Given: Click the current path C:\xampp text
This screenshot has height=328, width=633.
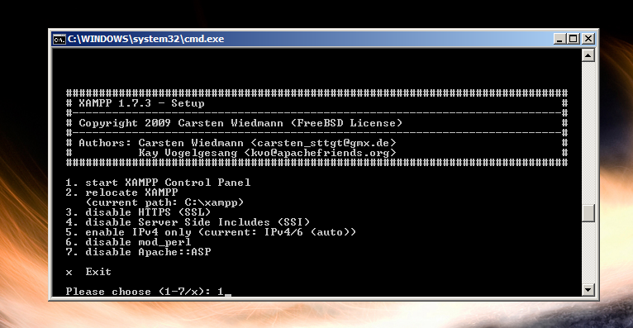Looking at the screenshot, I should point(214,202).
